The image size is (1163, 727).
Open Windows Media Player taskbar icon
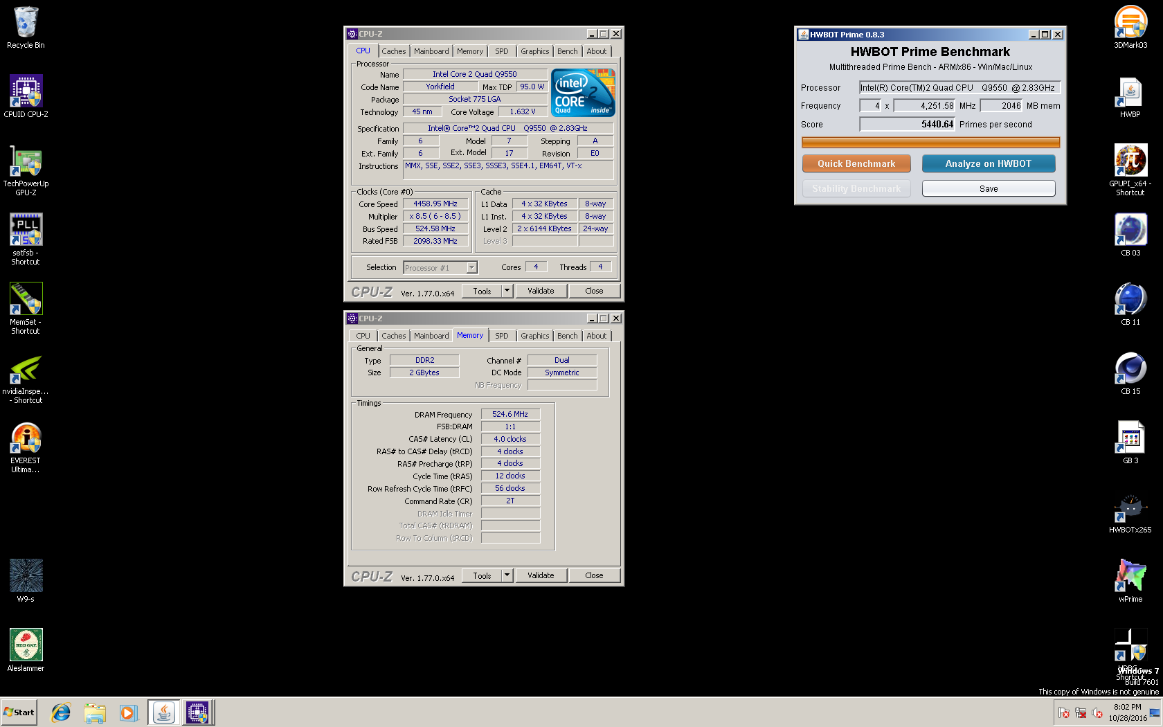128,712
